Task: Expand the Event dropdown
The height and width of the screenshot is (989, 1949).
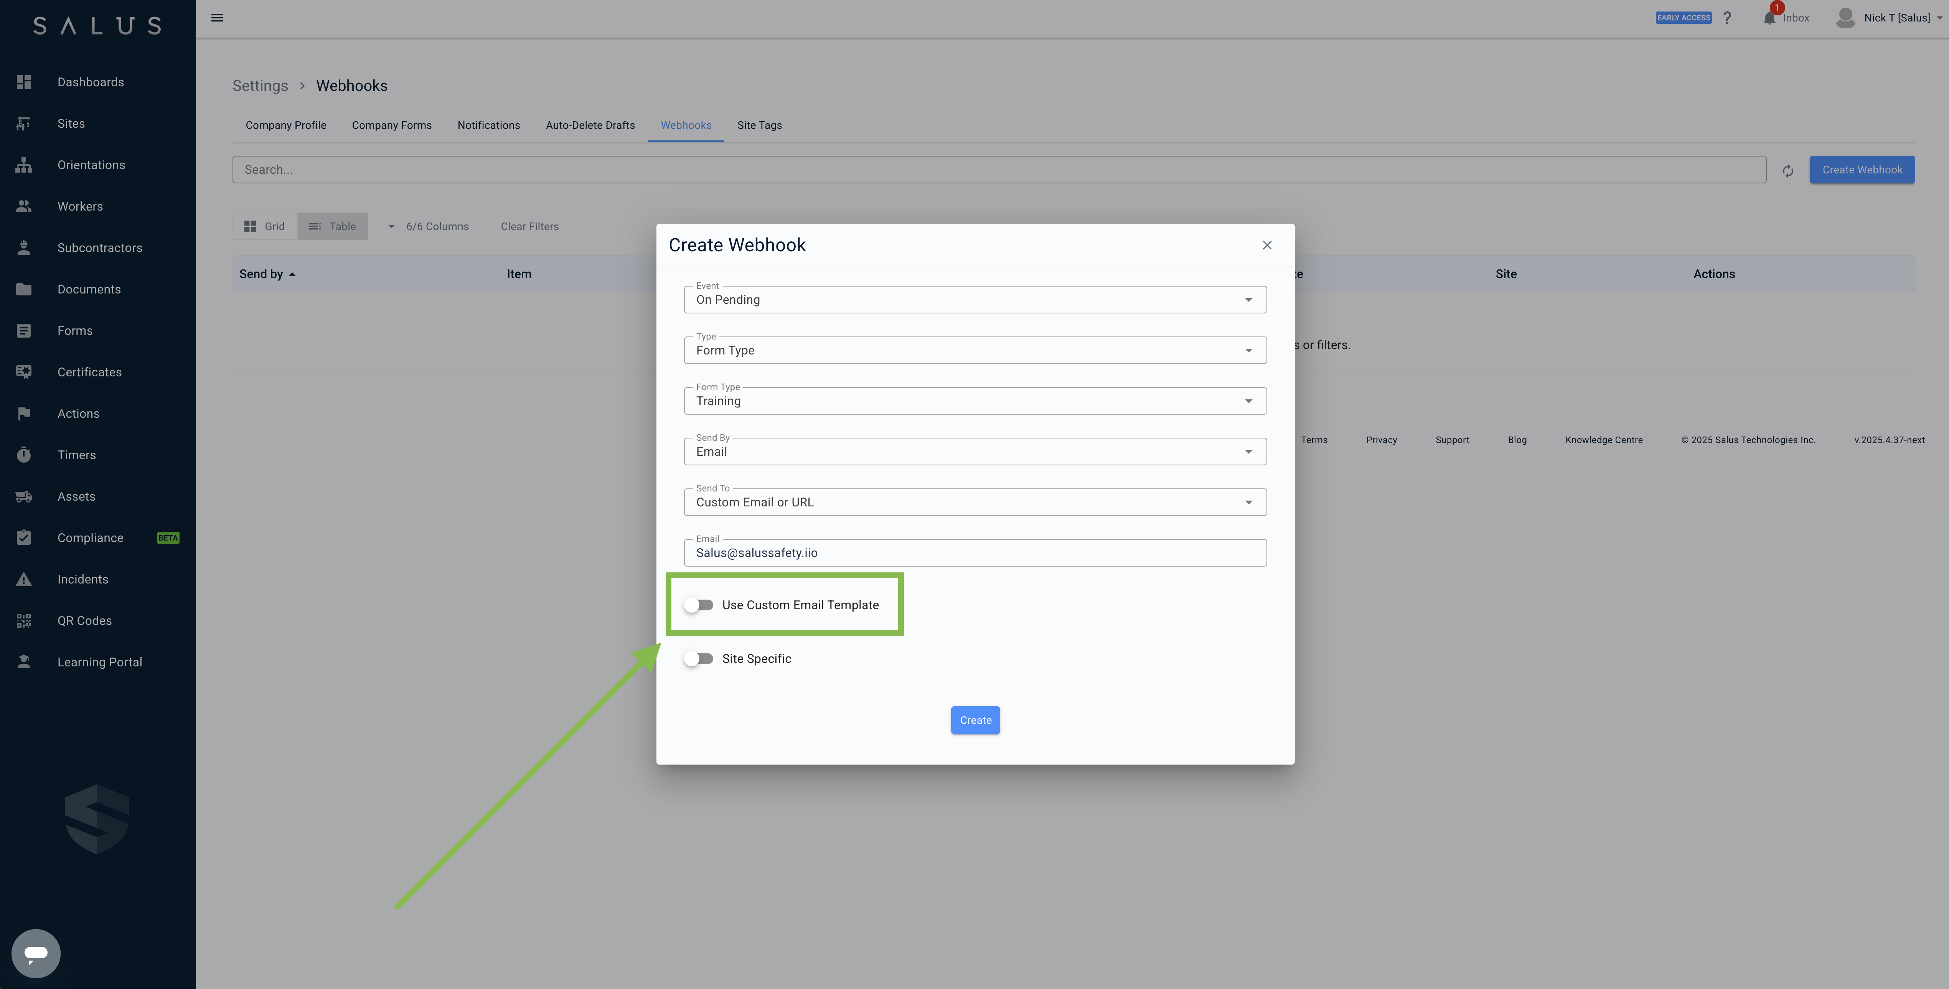Action: click(x=974, y=300)
